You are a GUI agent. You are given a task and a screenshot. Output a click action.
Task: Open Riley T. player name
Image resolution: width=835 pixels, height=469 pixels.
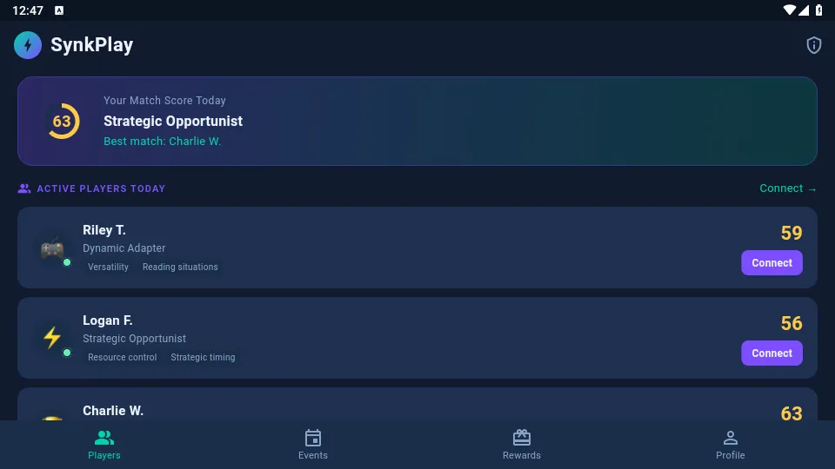coord(104,230)
